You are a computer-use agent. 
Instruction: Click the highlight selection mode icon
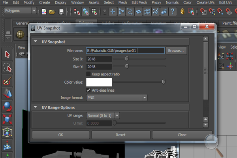(191, 11)
